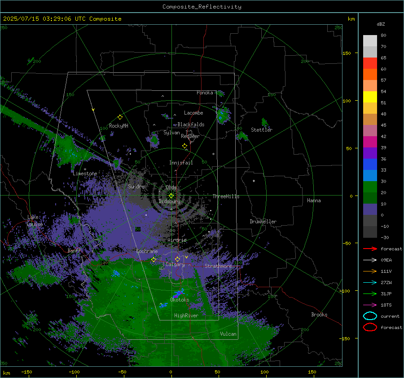Image resolution: width=404 pixels, height=378 pixels.
Task: Click the Airdrie city label
Action: [177, 240]
